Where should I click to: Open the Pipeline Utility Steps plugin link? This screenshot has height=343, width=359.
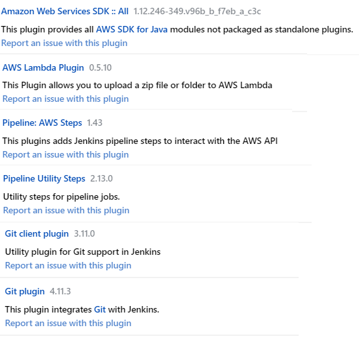[x=44, y=178]
